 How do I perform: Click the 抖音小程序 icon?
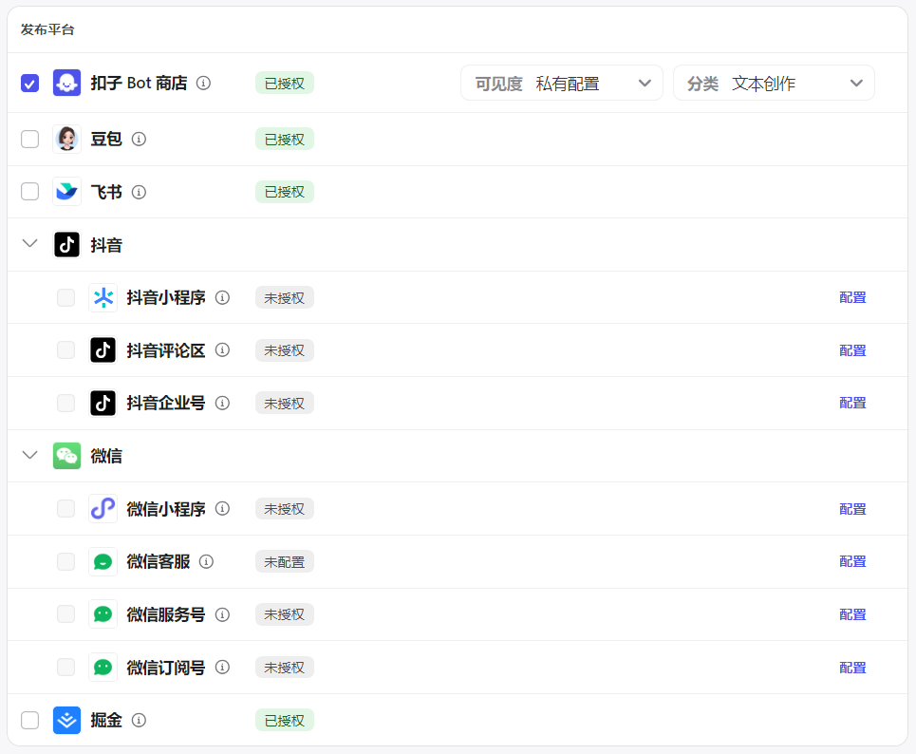tap(103, 297)
